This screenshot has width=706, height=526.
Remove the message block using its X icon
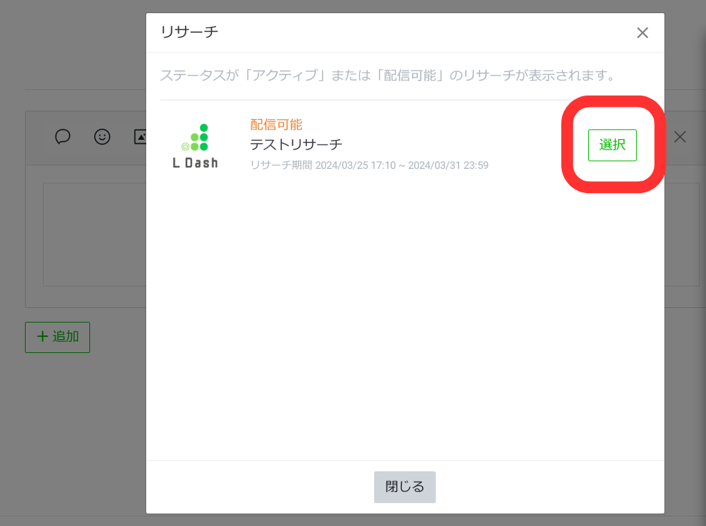pos(680,137)
